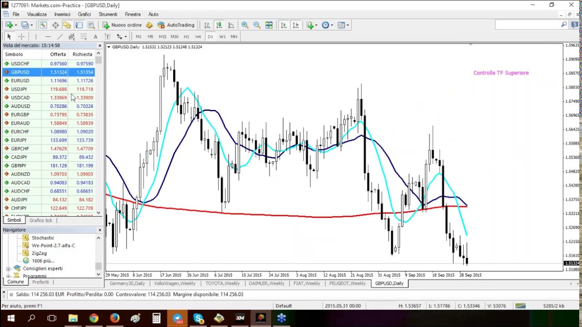Zoom out on the chart
582x327 pixels.
coord(257,25)
